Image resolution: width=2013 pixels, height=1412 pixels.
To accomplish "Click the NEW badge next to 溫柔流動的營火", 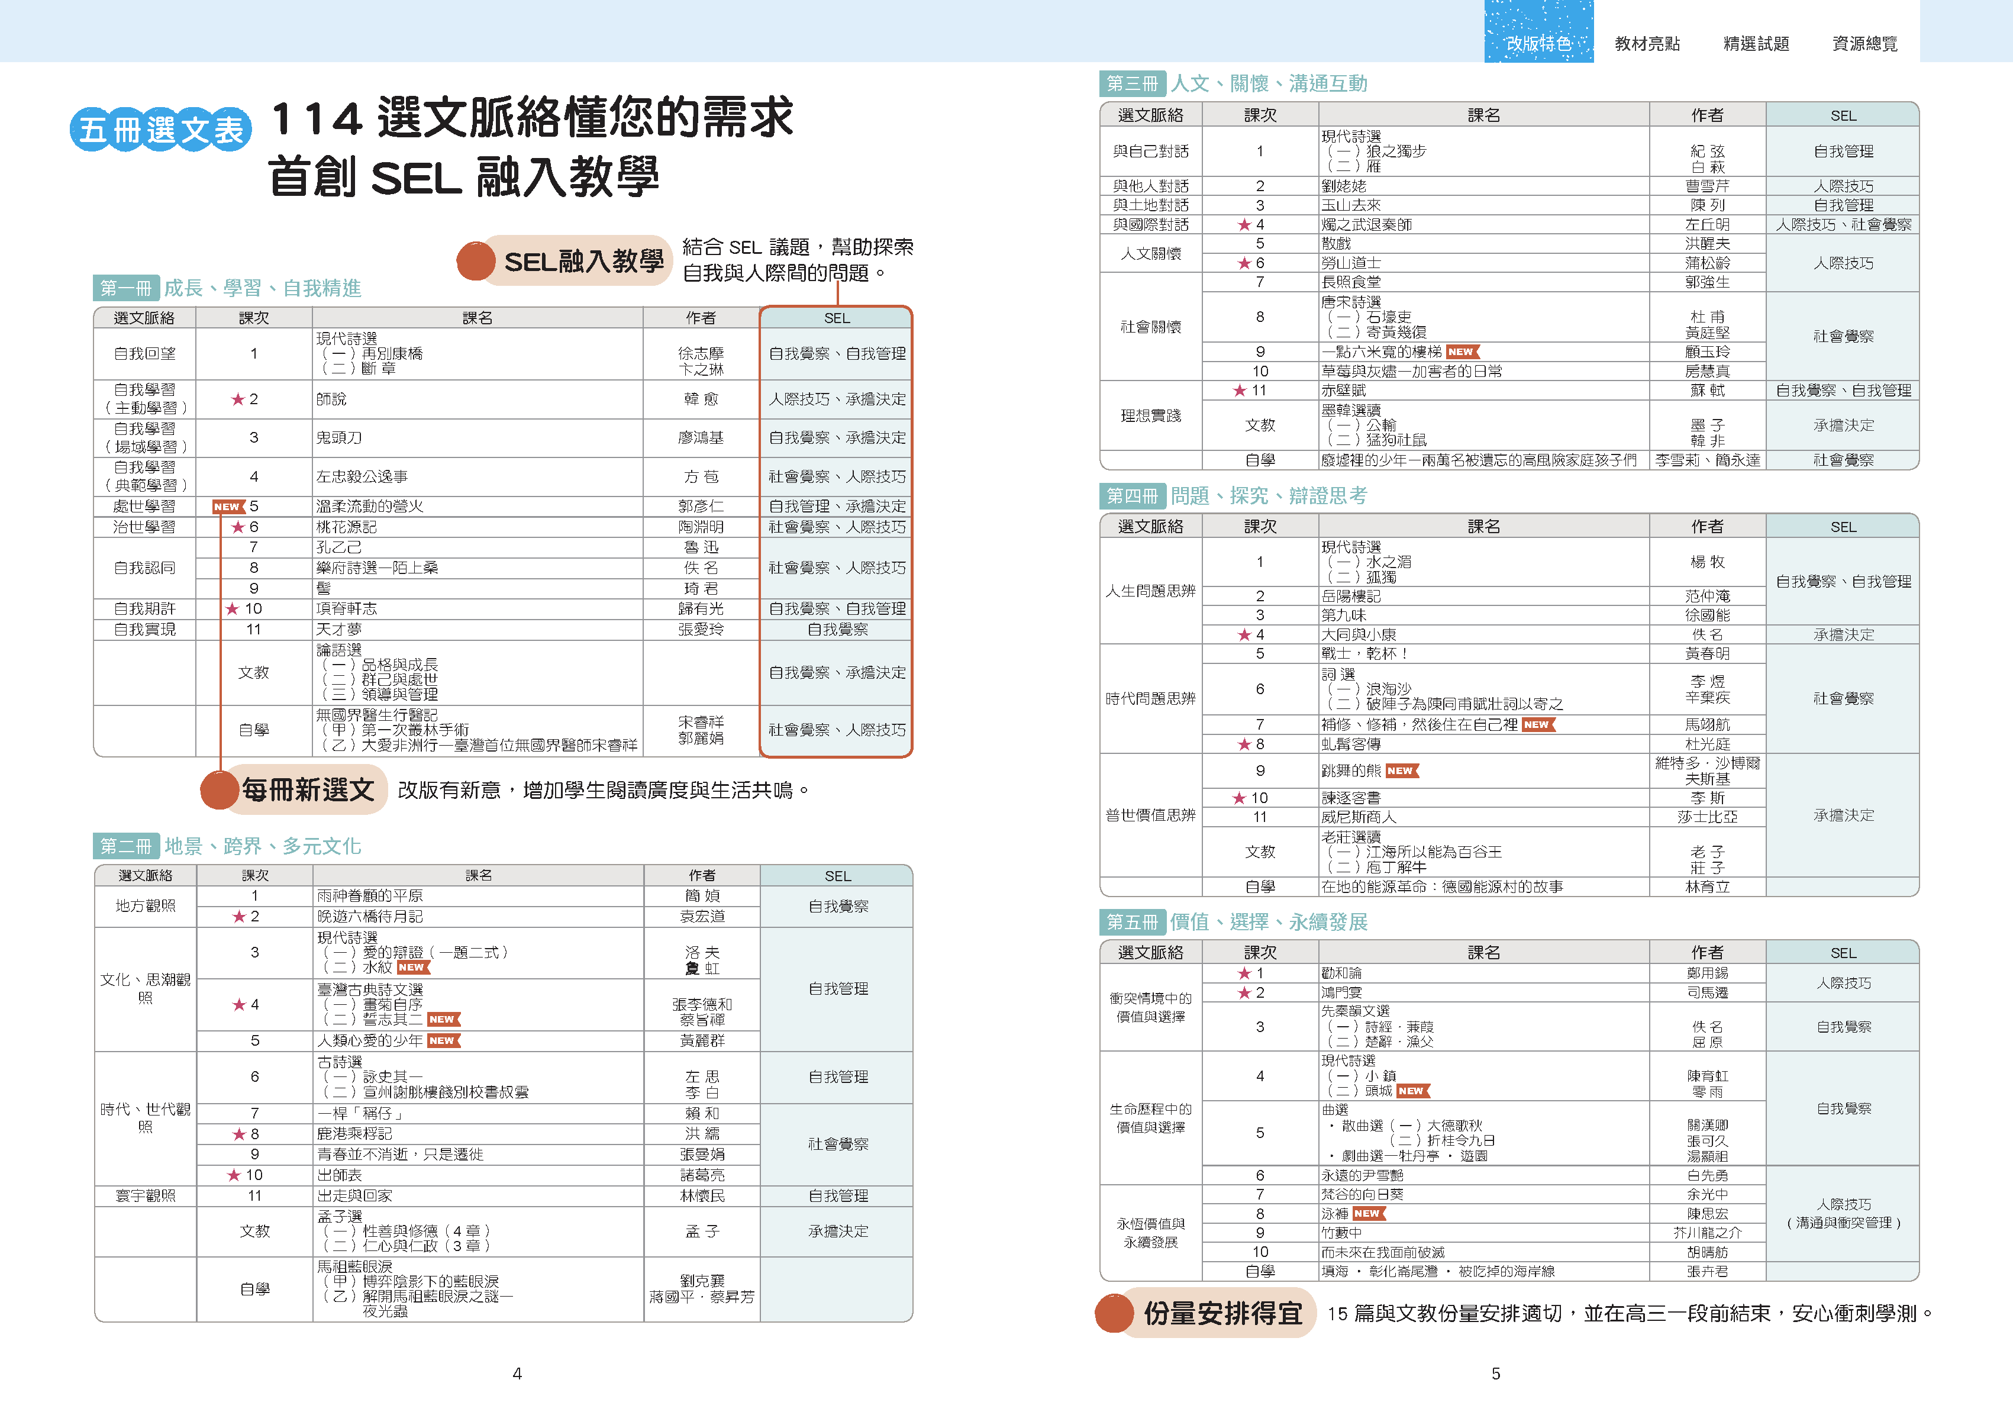I will pyautogui.click(x=228, y=506).
